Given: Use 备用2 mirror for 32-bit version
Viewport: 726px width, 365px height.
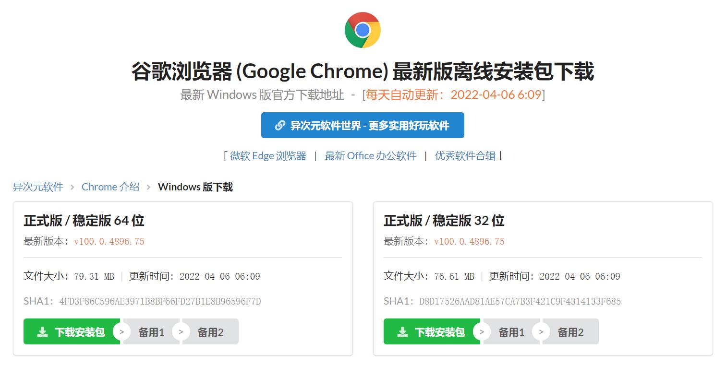Looking at the screenshot, I should [571, 332].
